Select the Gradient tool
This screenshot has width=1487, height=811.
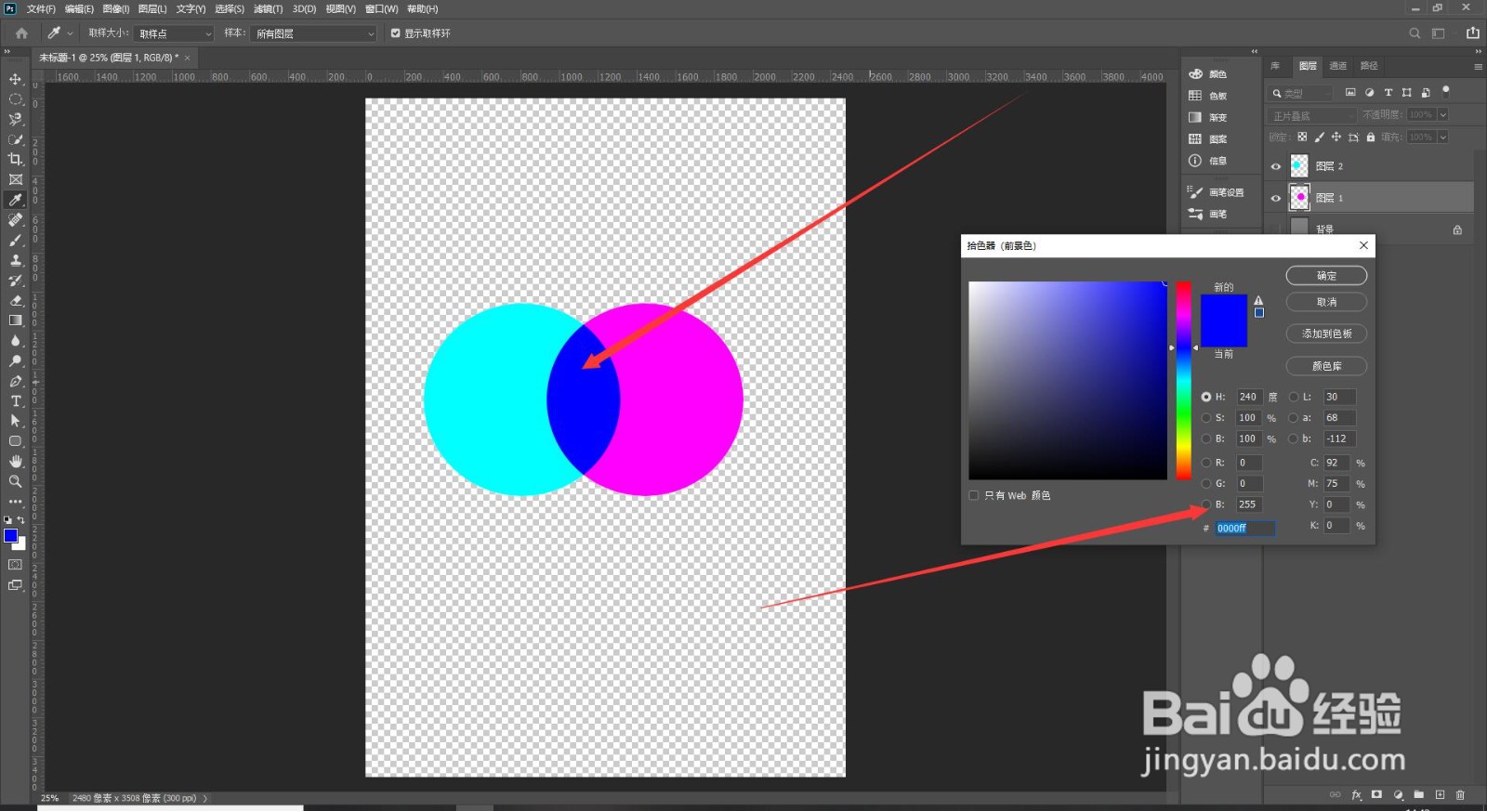point(15,320)
